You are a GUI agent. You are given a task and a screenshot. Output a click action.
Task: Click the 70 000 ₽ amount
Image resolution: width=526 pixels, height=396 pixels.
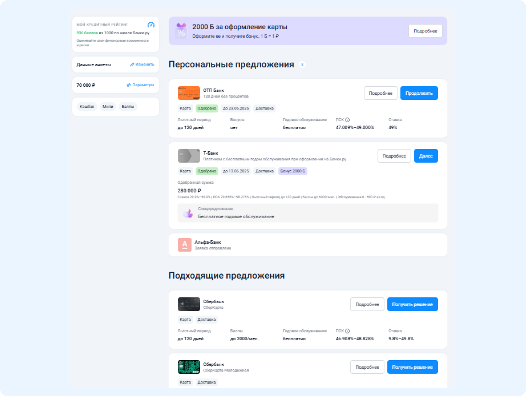tap(86, 85)
